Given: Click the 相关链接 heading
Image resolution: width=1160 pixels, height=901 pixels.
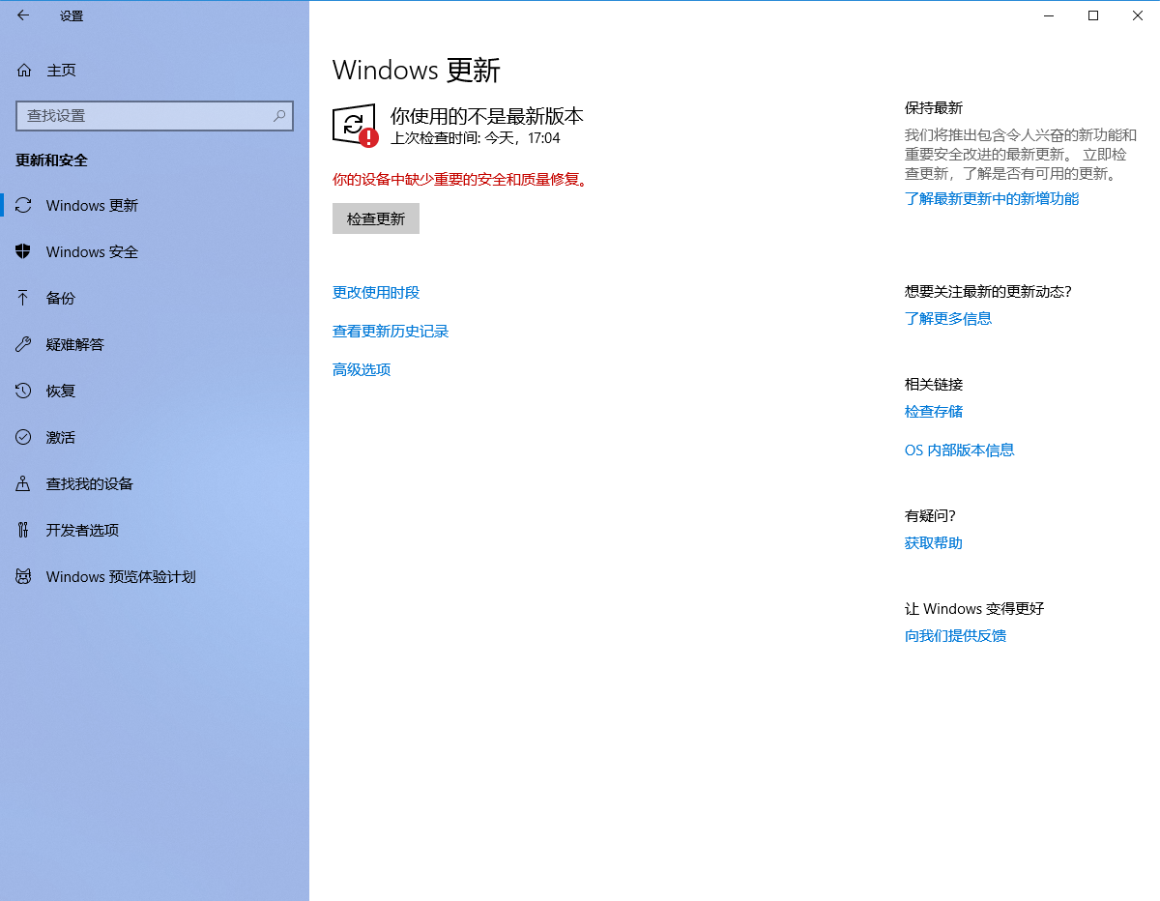Looking at the screenshot, I should tap(934, 384).
